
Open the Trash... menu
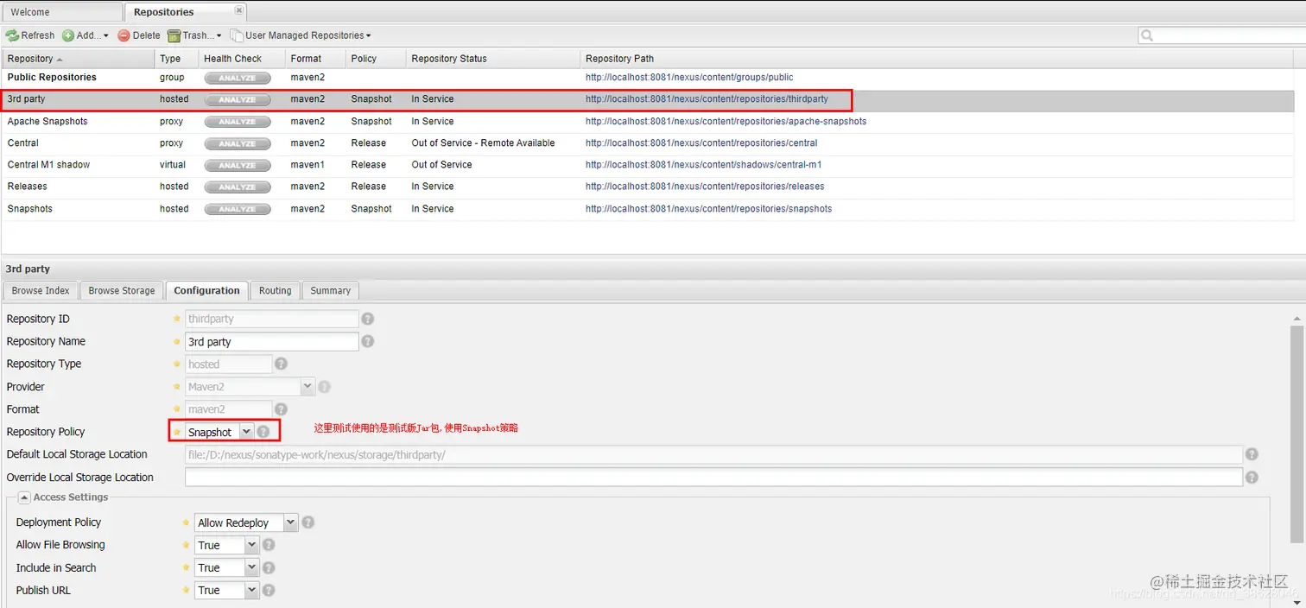[x=195, y=35]
